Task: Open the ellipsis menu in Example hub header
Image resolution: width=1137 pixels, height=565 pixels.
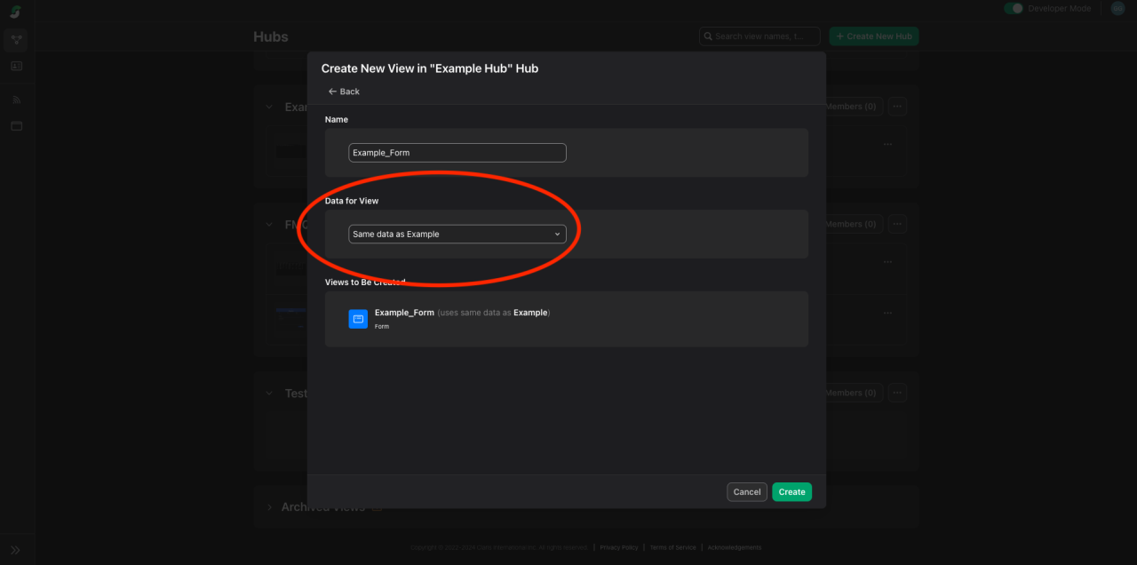Action: [897, 107]
